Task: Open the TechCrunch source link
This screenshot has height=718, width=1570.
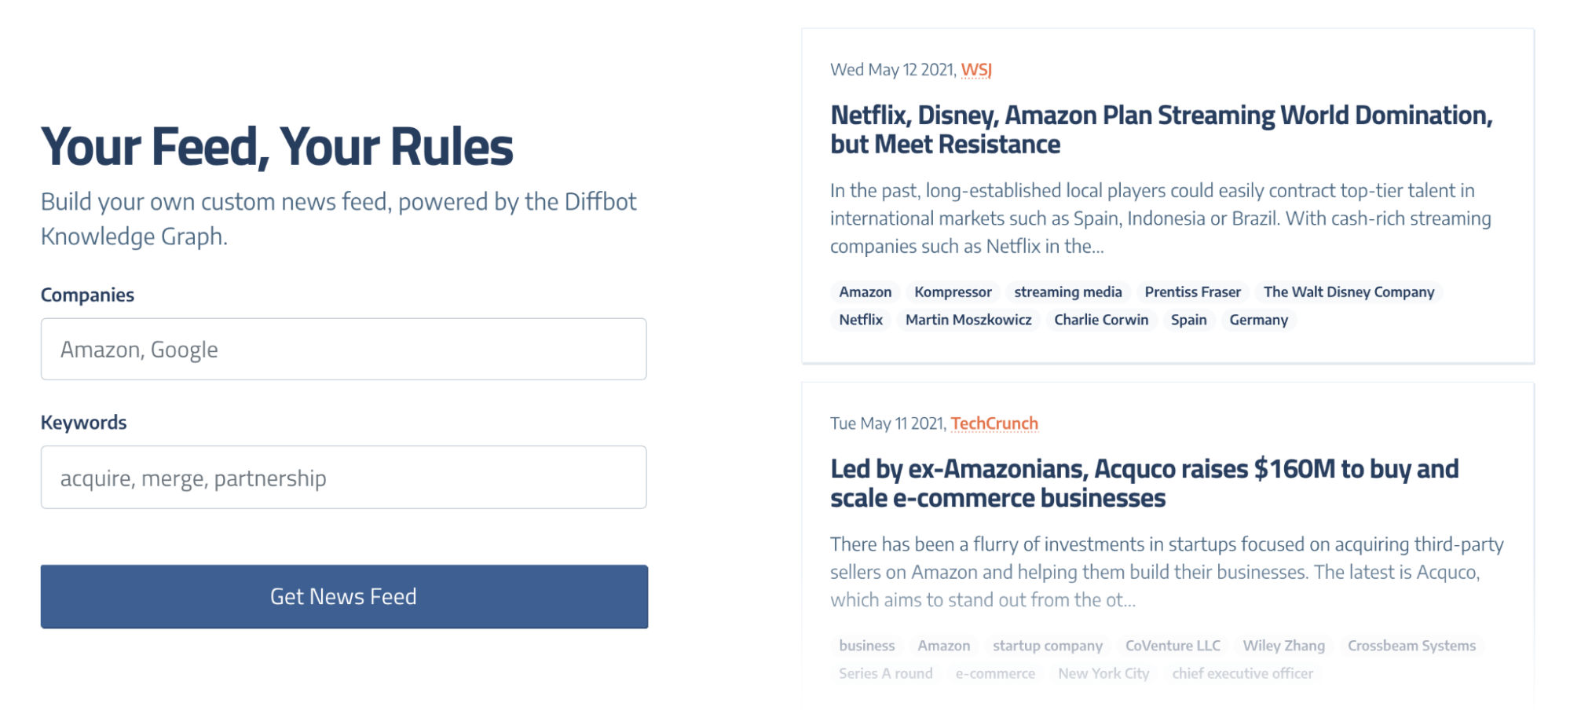Action: tap(994, 423)
